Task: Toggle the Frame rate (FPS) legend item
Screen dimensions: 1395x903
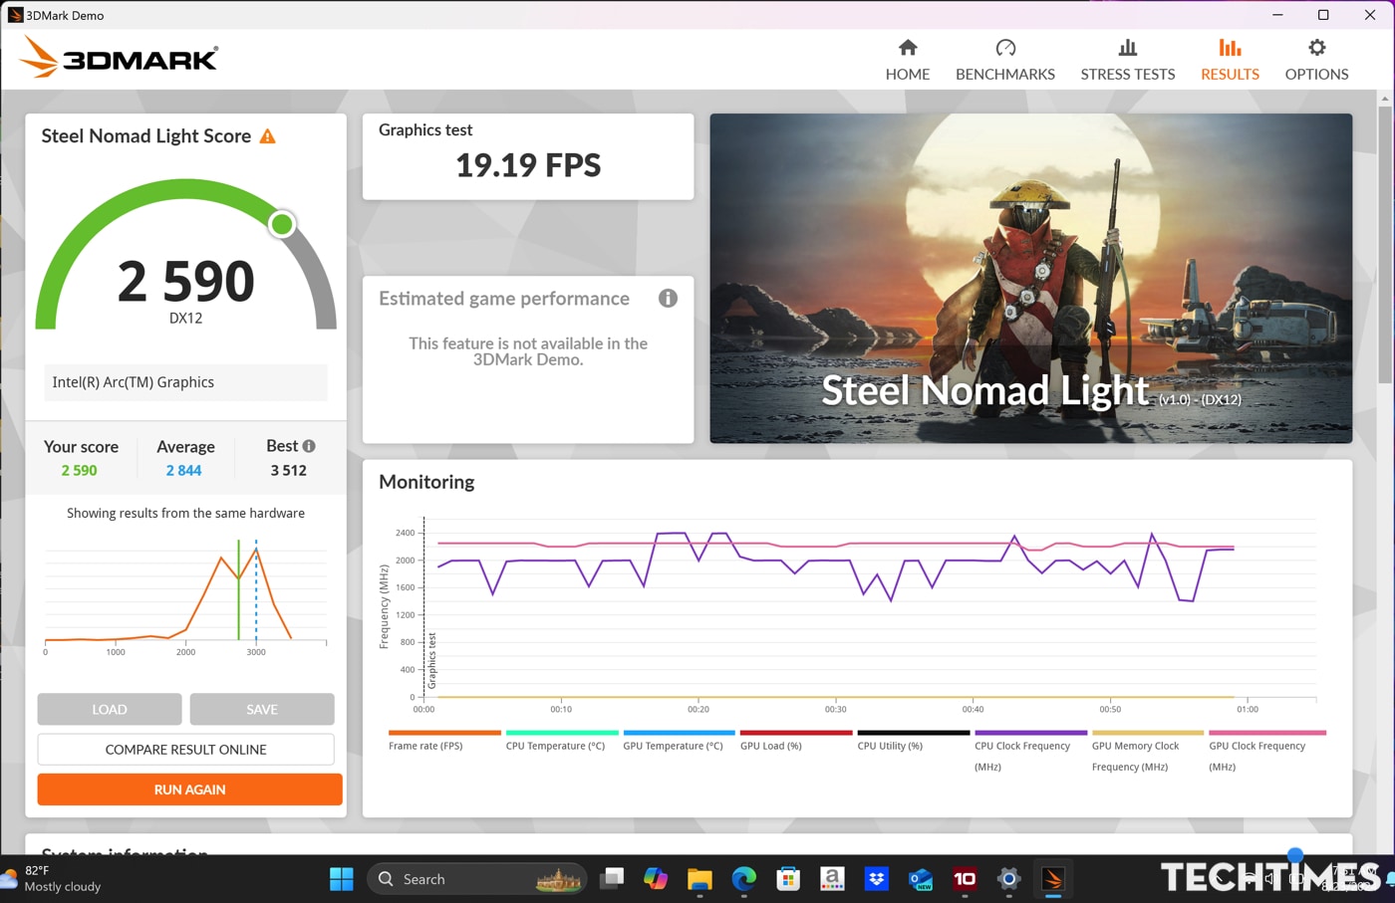Action: point(443,741)
